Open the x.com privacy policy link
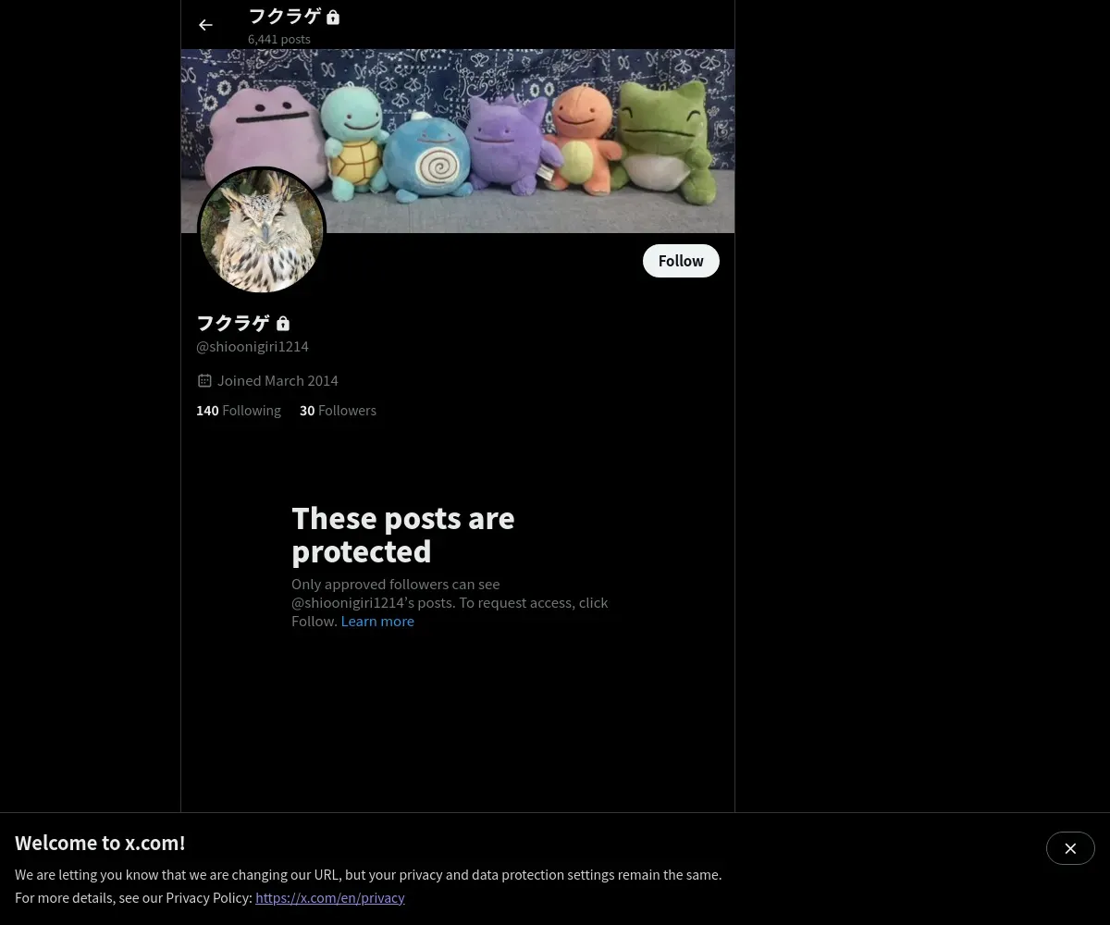This screenshot has height=925, width=1110. pyautogui.click(x=330, y=897)
